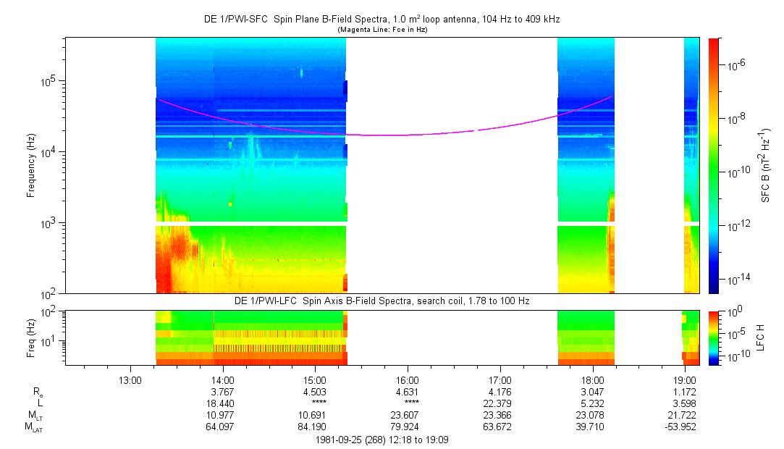Click the LFC H color bar
The image size is (784, 449).
tap(715, 337)
